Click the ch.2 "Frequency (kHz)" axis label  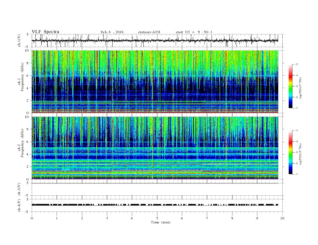point(22,143)
